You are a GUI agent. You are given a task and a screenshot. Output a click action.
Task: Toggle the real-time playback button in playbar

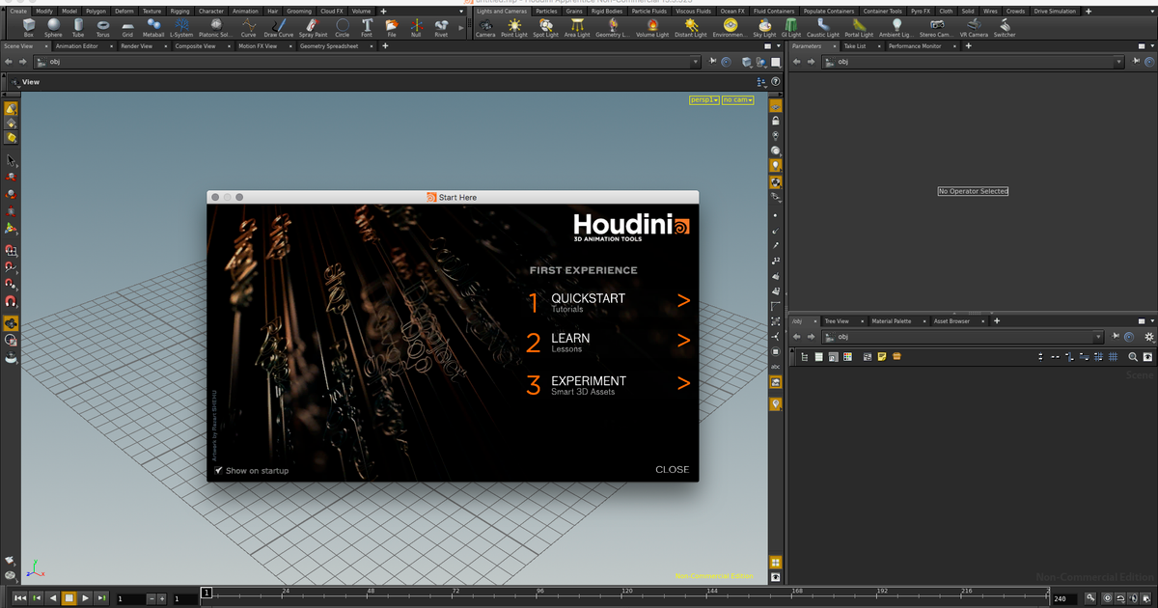click(x=1107, y=598)
